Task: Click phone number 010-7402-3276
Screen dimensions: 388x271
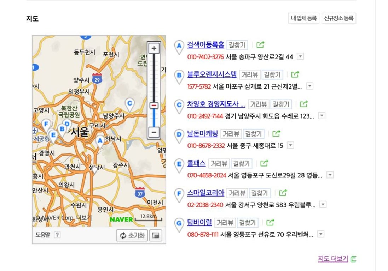Action: [205, 57]
